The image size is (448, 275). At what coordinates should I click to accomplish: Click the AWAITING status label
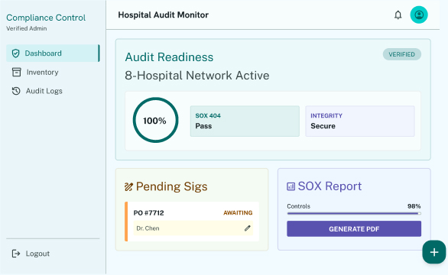click(238, 213)
